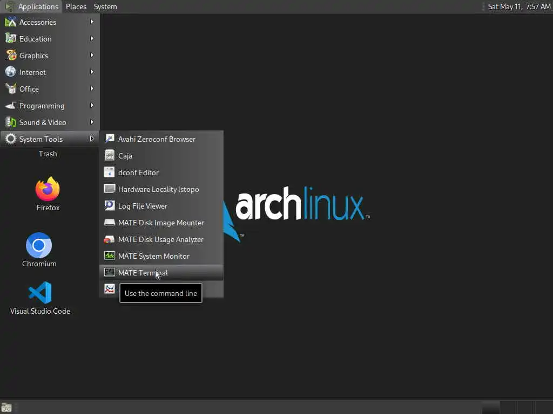Click the MATE Disk Image Mounter icon
Image resolution: width=553 pixels, height=414 pixels.
[110, 222]
